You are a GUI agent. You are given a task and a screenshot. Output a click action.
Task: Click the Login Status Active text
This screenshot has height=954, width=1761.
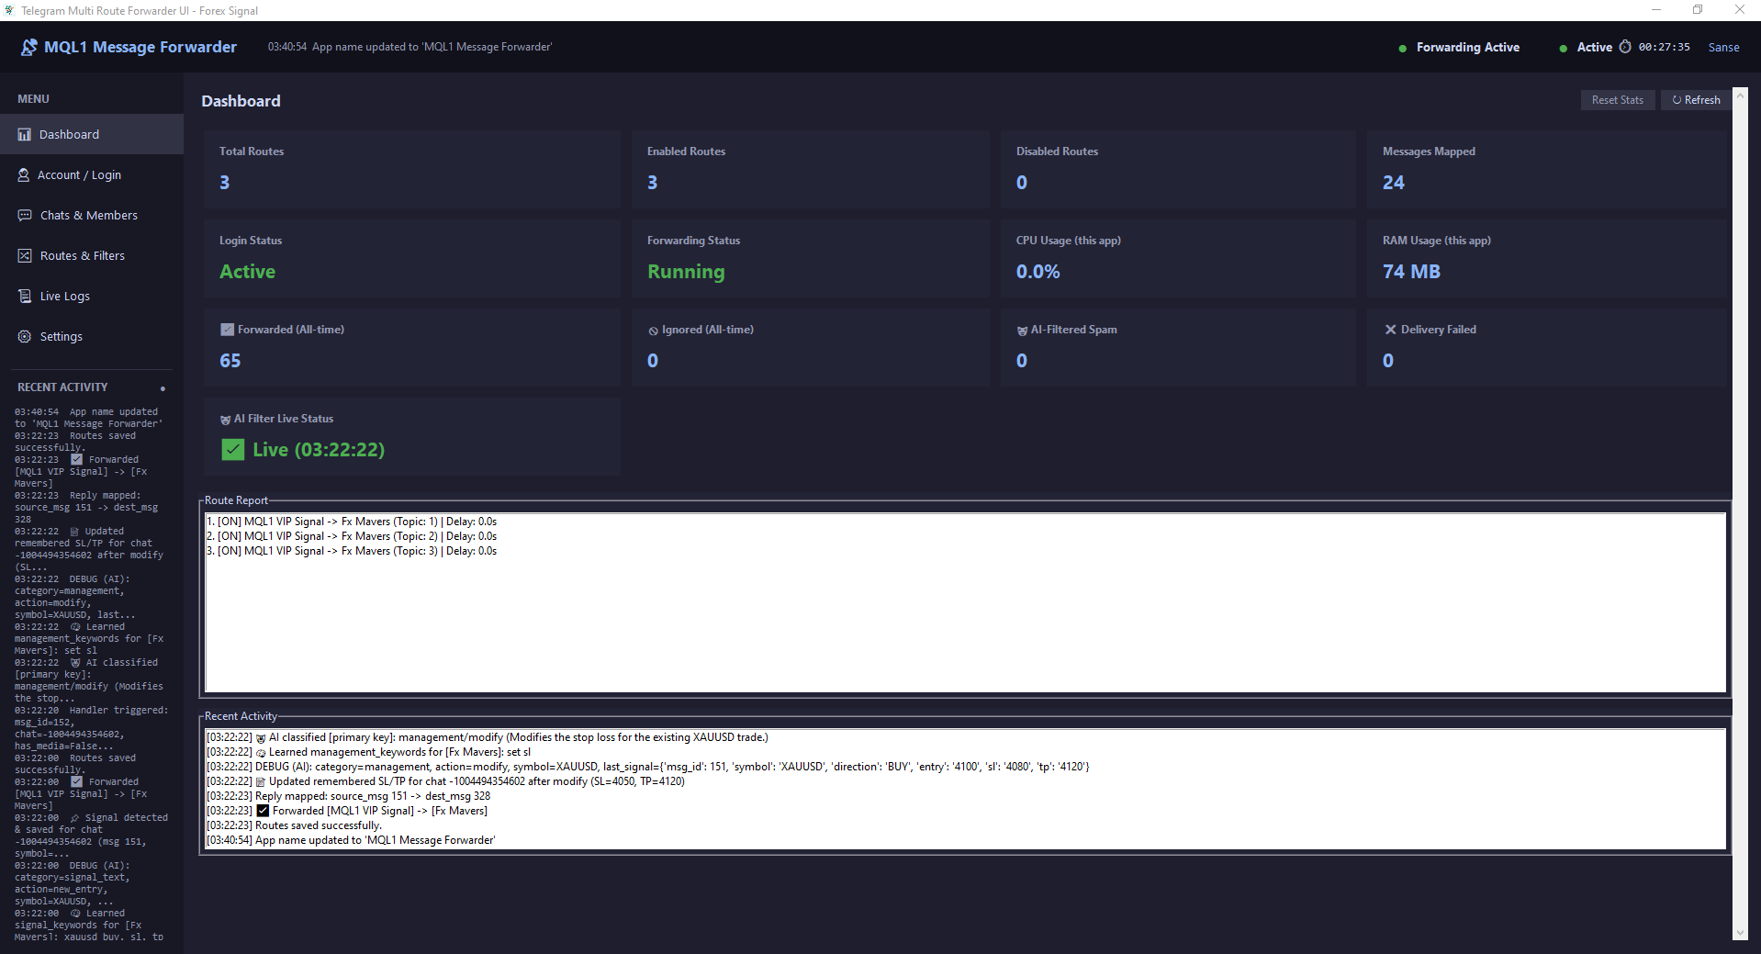click(247, 272)
